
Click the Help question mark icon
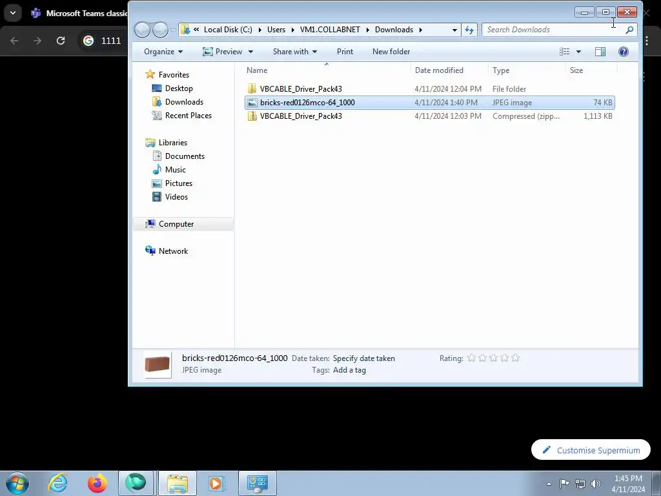(x=624, y=52)
